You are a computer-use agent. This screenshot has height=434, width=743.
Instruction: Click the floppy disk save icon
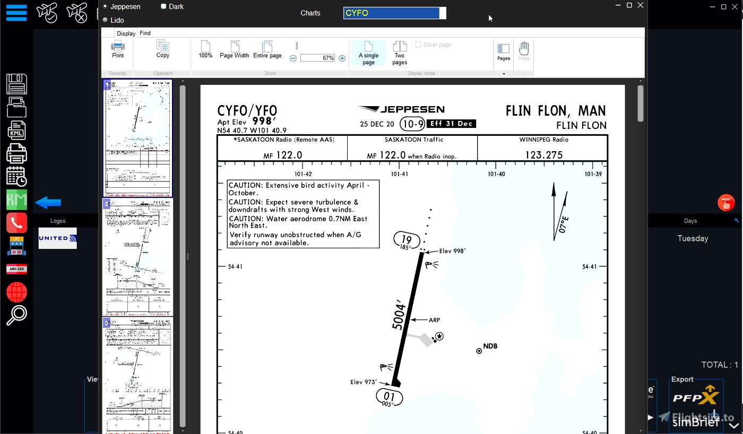coord(16,84)
